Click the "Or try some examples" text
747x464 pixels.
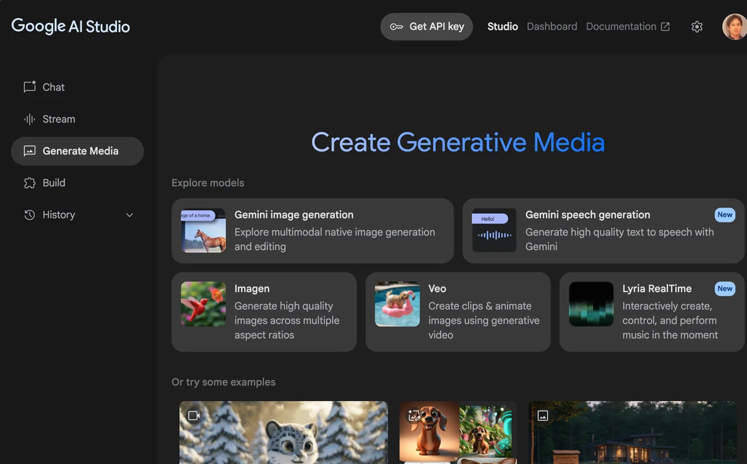click(223, 382)
